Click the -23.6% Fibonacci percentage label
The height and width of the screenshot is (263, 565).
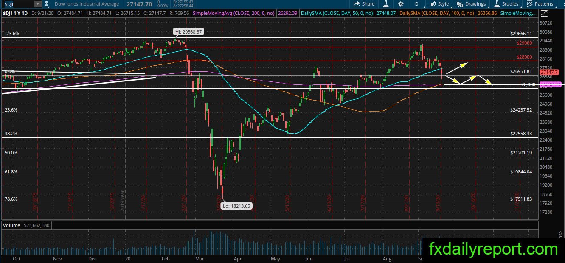pyautogui.click(x=11, y=34)
